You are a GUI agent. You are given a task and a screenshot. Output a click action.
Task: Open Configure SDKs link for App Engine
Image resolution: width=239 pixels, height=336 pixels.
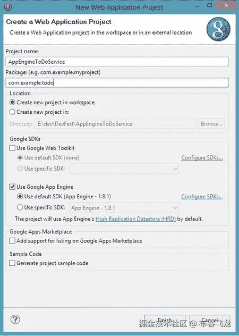(x=202, y=197)
